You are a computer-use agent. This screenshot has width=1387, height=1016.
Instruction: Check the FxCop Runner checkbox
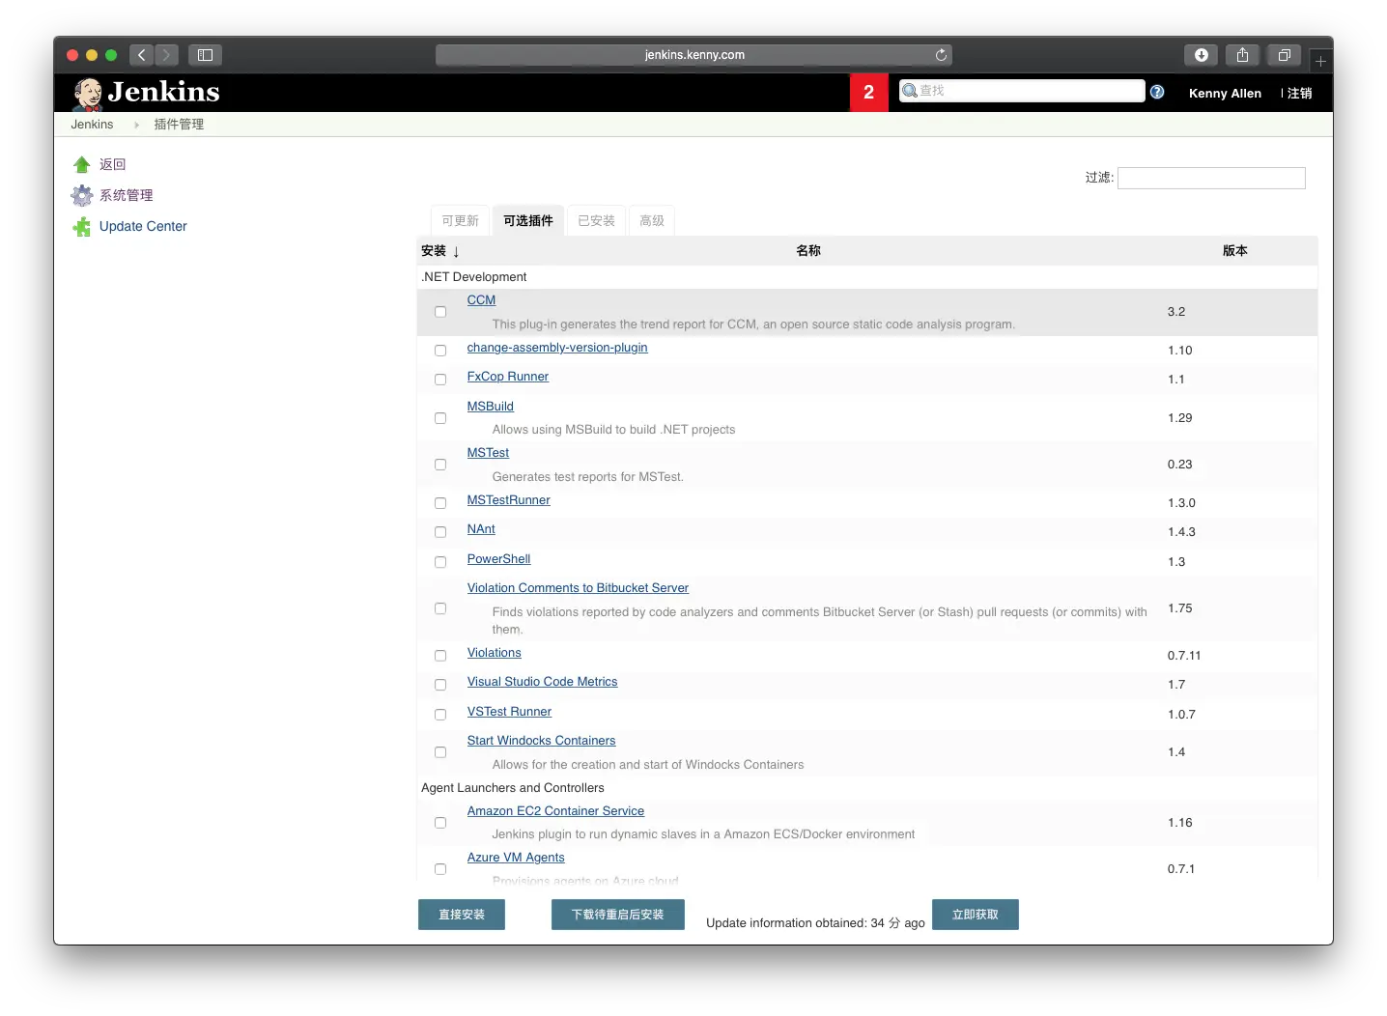click(440, 380)
